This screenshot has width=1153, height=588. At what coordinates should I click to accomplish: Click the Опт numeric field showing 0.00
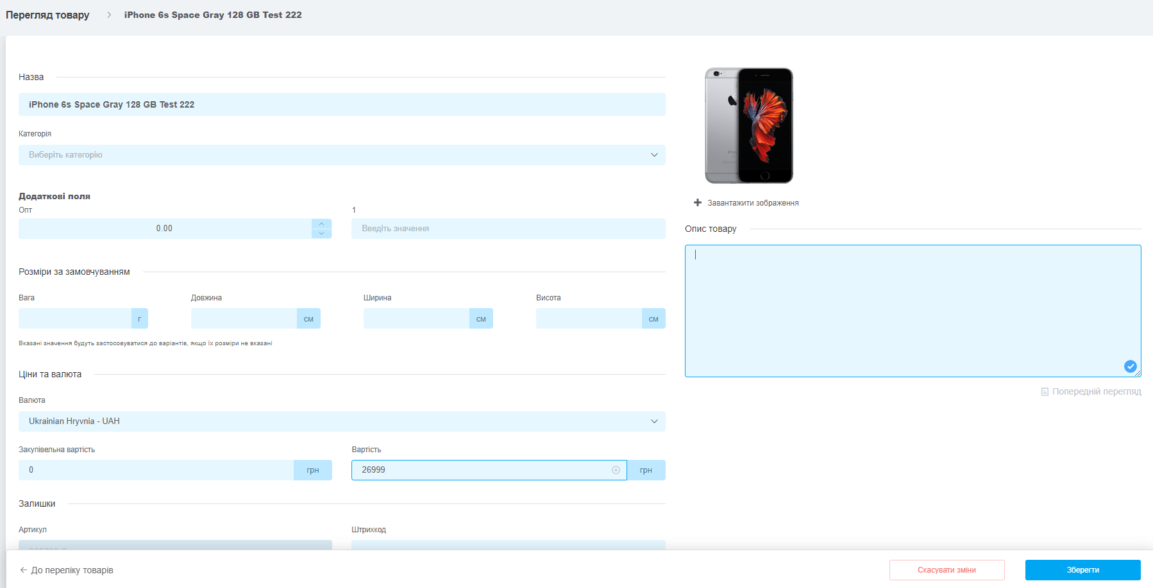tap(165, 229)
